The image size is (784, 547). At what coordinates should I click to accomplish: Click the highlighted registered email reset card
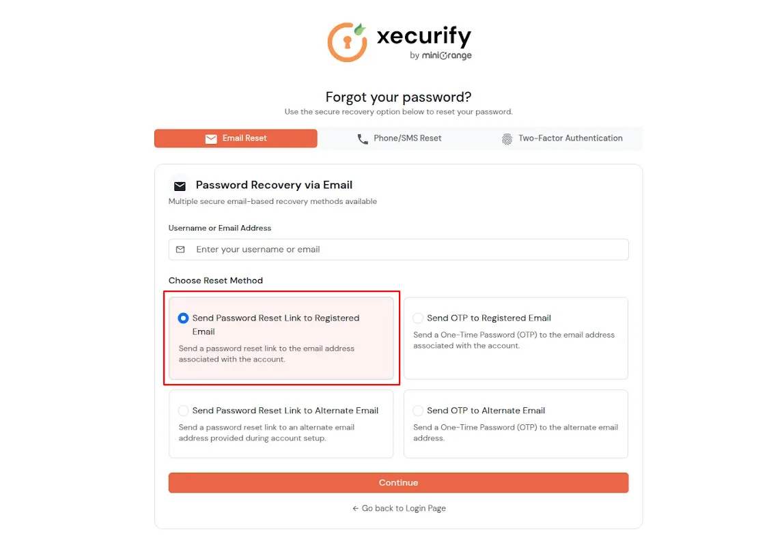[x=281, y=338]
